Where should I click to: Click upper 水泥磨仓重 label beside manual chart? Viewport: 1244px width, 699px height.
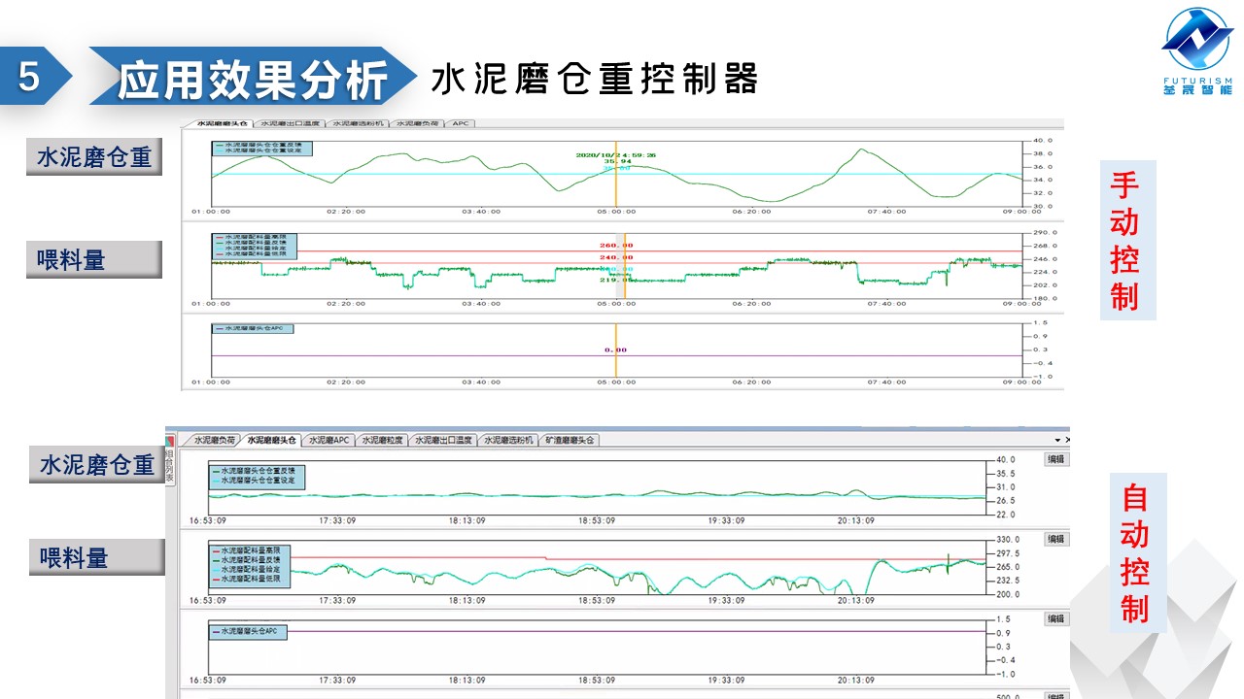94,157
